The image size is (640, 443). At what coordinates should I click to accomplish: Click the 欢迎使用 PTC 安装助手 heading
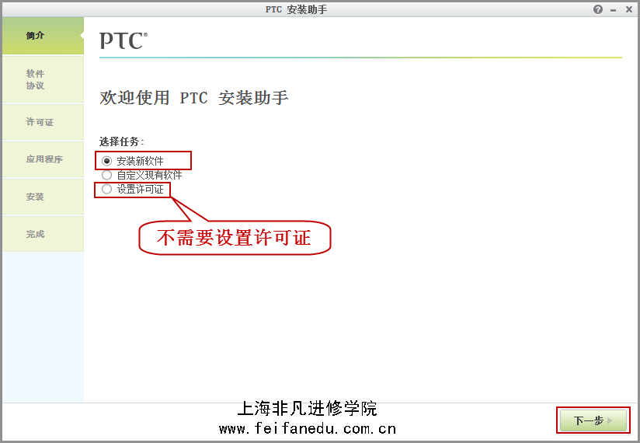pyautogui.click(x=194, y=98)
